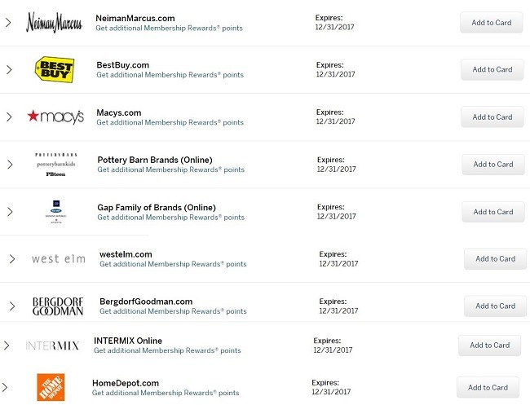Add the NeimanMarcus.com offer to card
The image size is (530, 405).
click(492, 23)
